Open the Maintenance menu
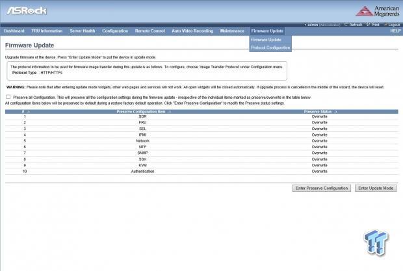 pyautogui.click(x=232, y=31)
